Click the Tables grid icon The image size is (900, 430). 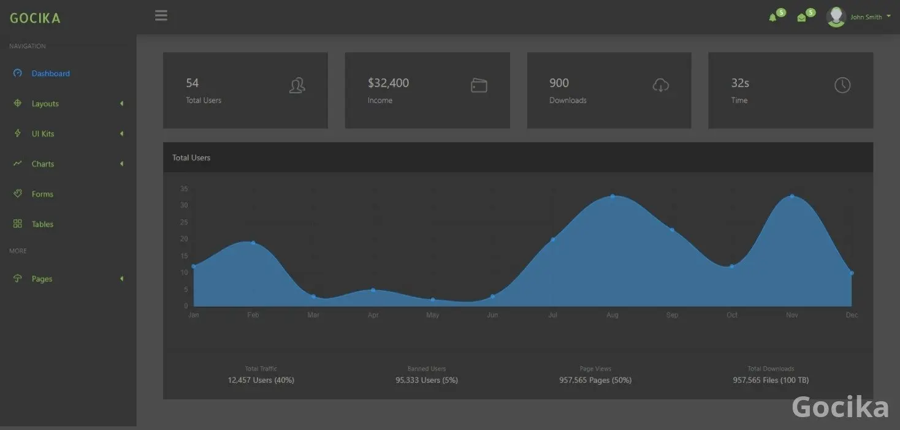[18, 224]
